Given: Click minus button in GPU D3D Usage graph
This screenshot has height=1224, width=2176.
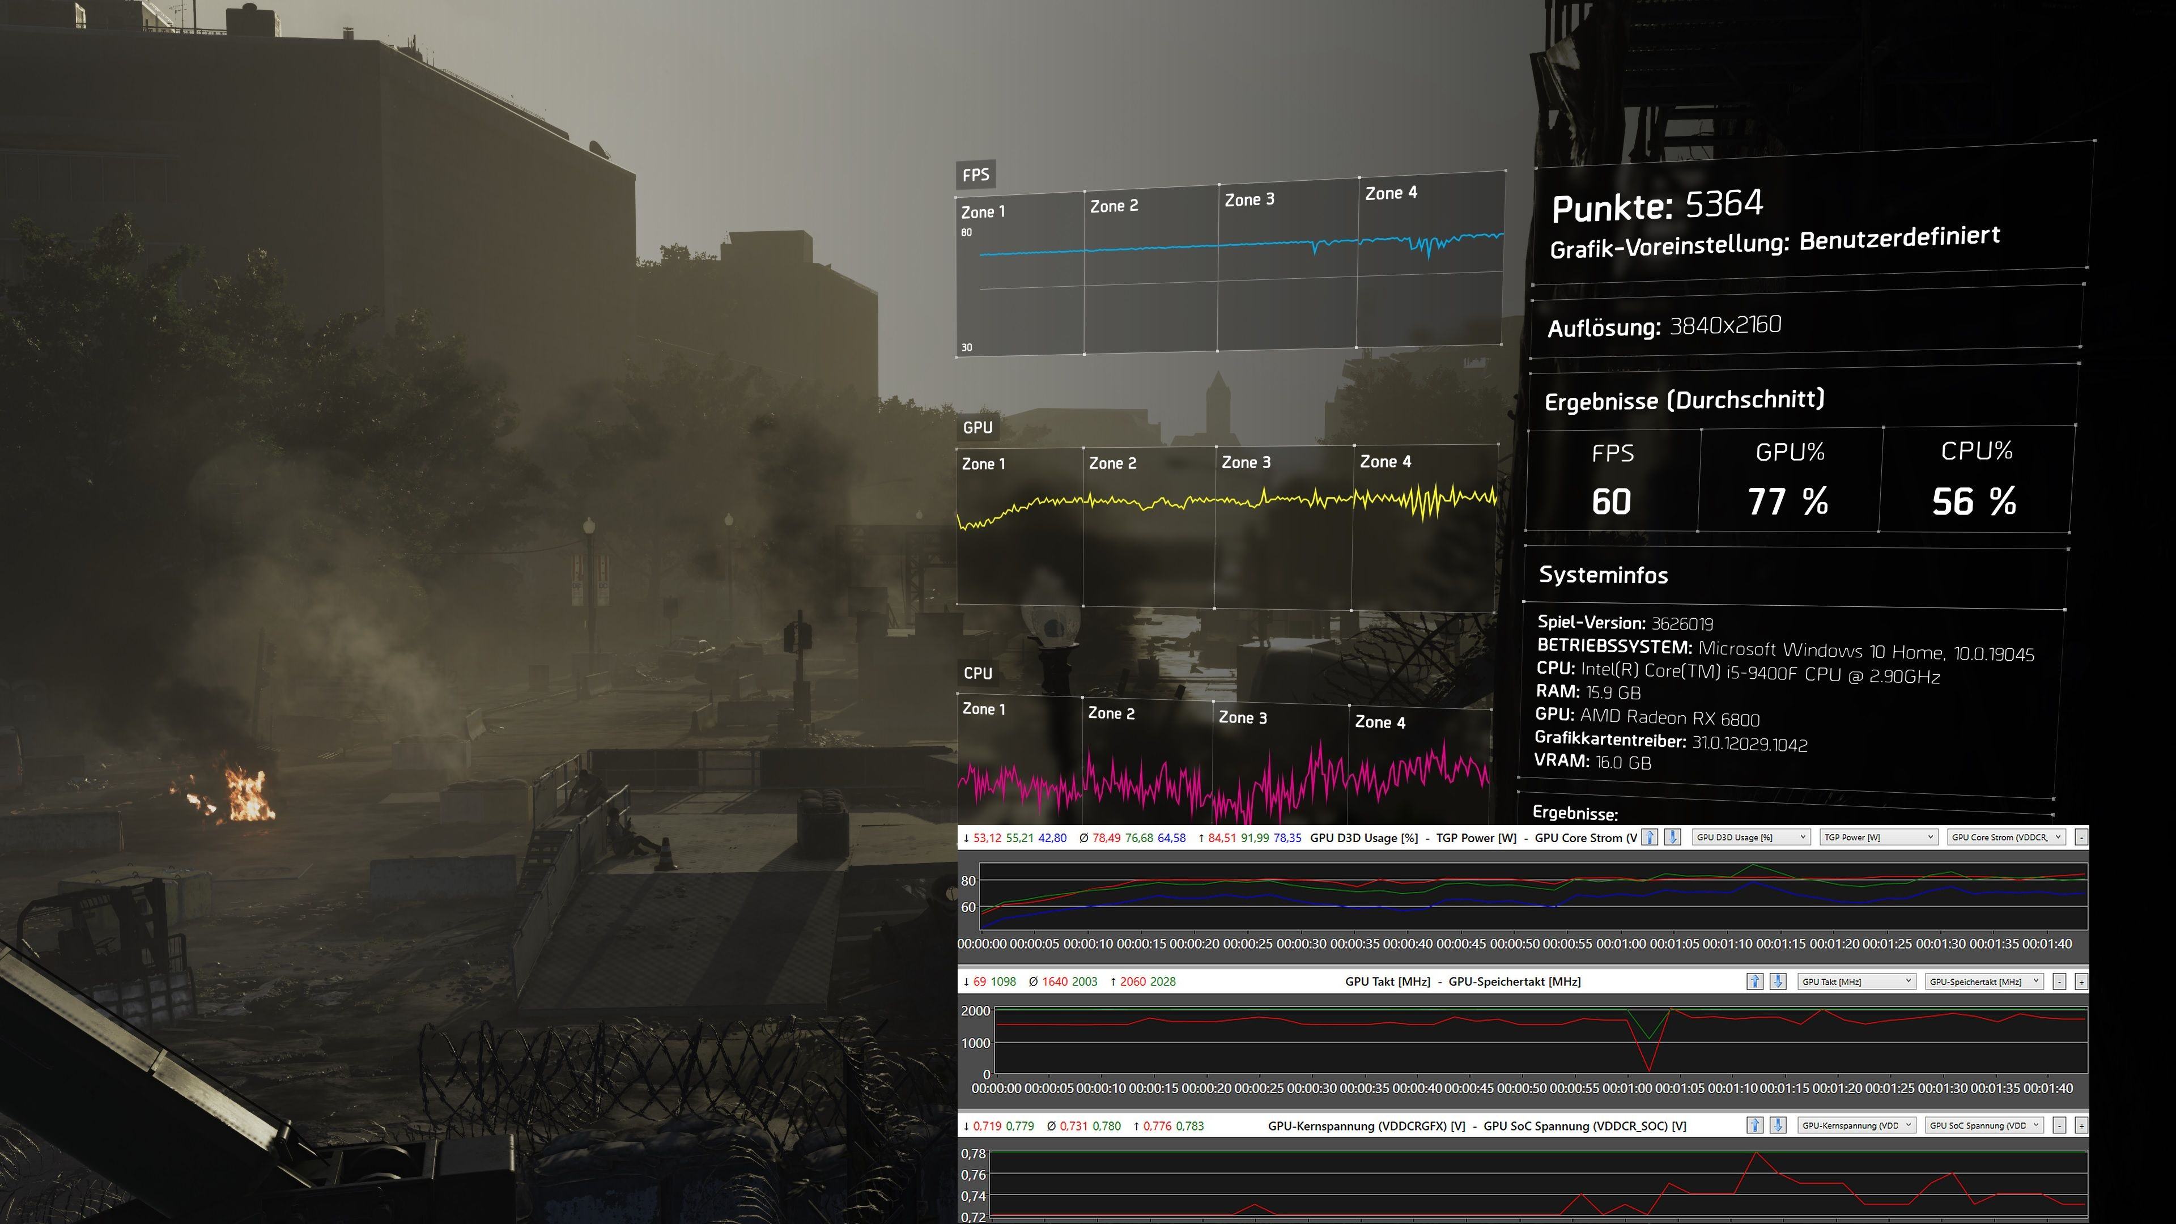Looking at the screenshot, I should pyautogui.click(x=2081, y=837).
